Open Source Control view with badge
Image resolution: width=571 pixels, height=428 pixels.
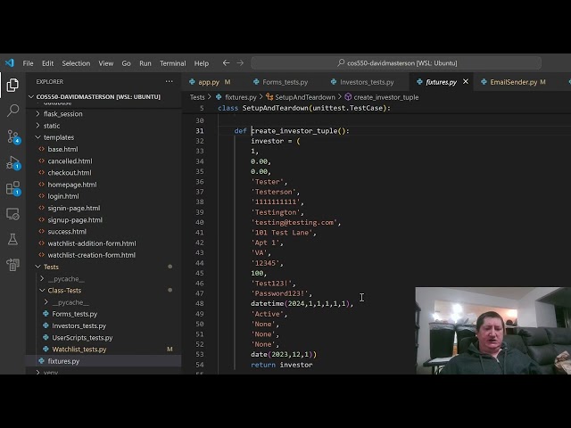(13, 136)
